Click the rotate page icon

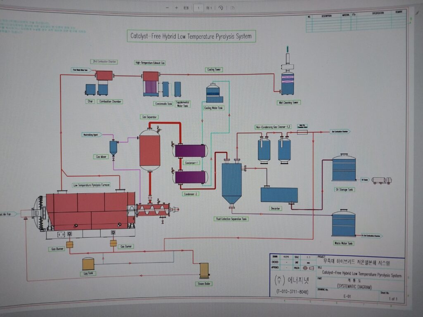[221, 8]
